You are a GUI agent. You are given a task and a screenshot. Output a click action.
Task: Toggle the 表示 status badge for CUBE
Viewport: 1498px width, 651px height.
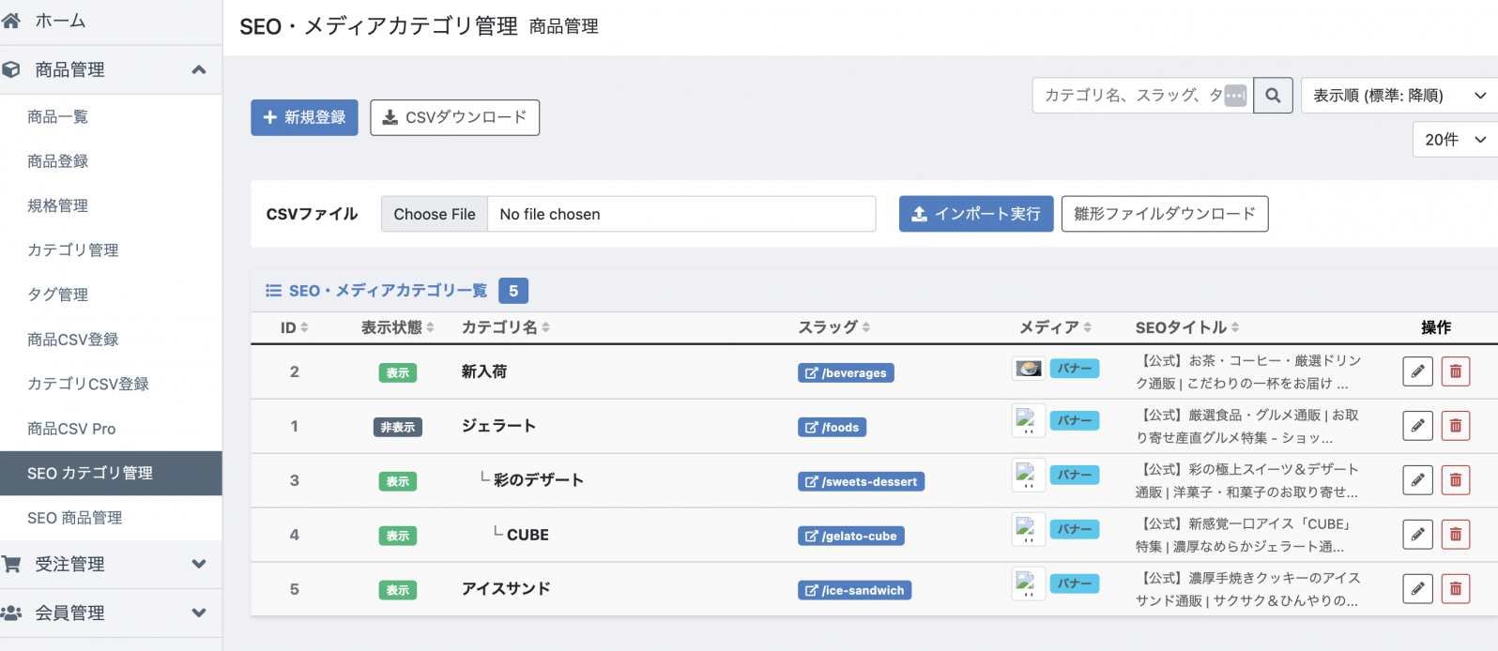pyautogui.click(x=398, y=536)
